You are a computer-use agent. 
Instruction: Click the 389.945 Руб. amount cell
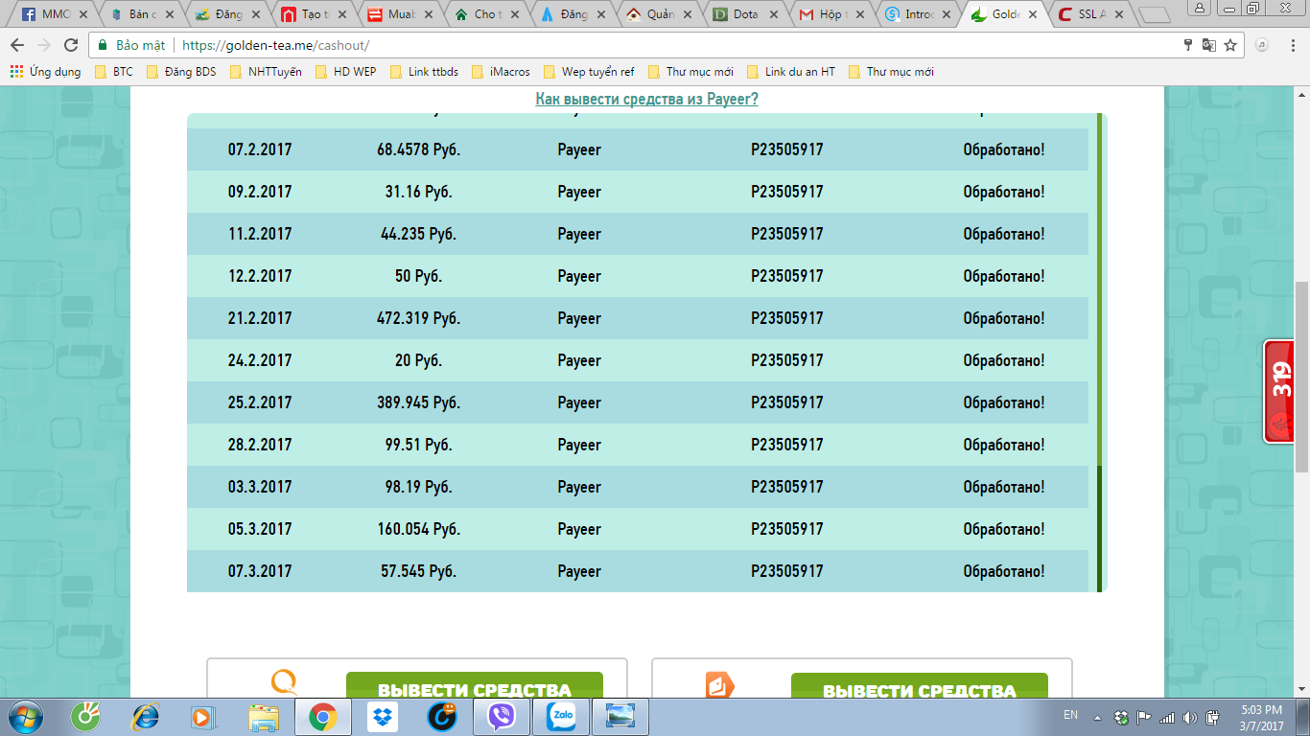pyautogui.click(x=418, y=402)
